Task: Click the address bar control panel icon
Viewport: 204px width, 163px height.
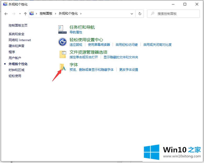Action: point(32,13)
